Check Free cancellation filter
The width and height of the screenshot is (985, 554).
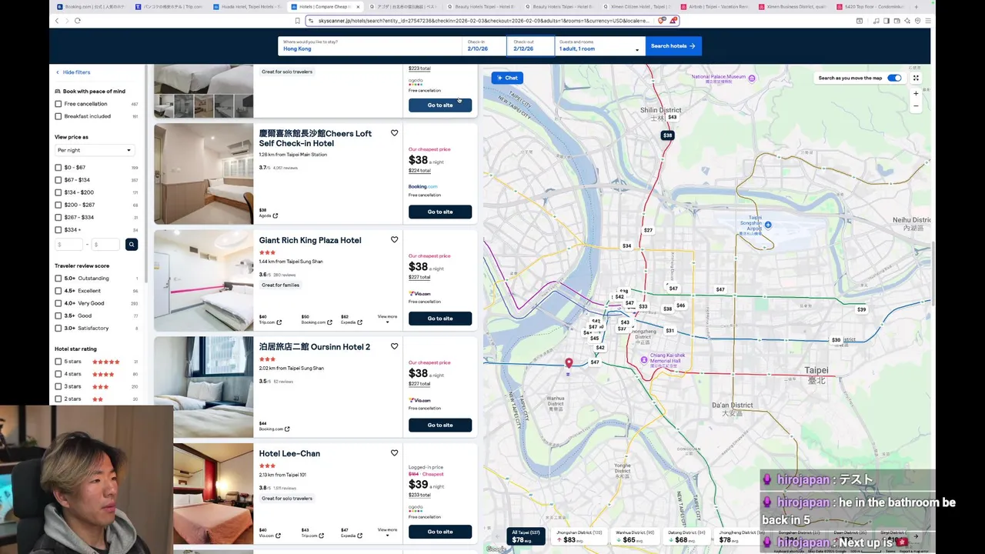pos(58,104)
